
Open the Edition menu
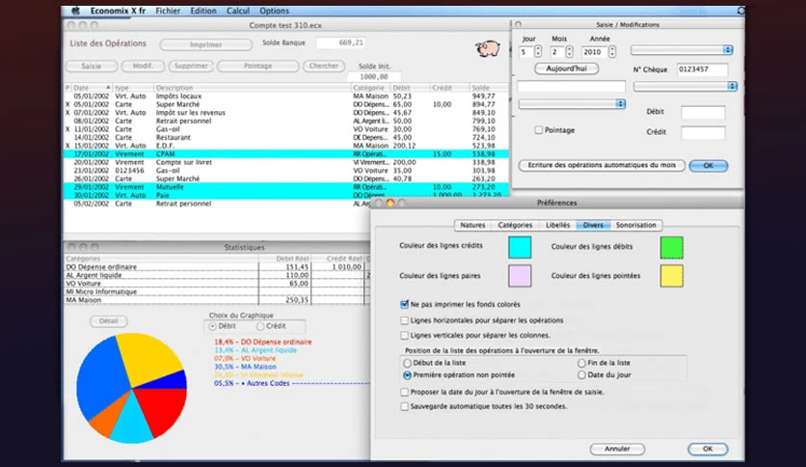click(203, 11)
